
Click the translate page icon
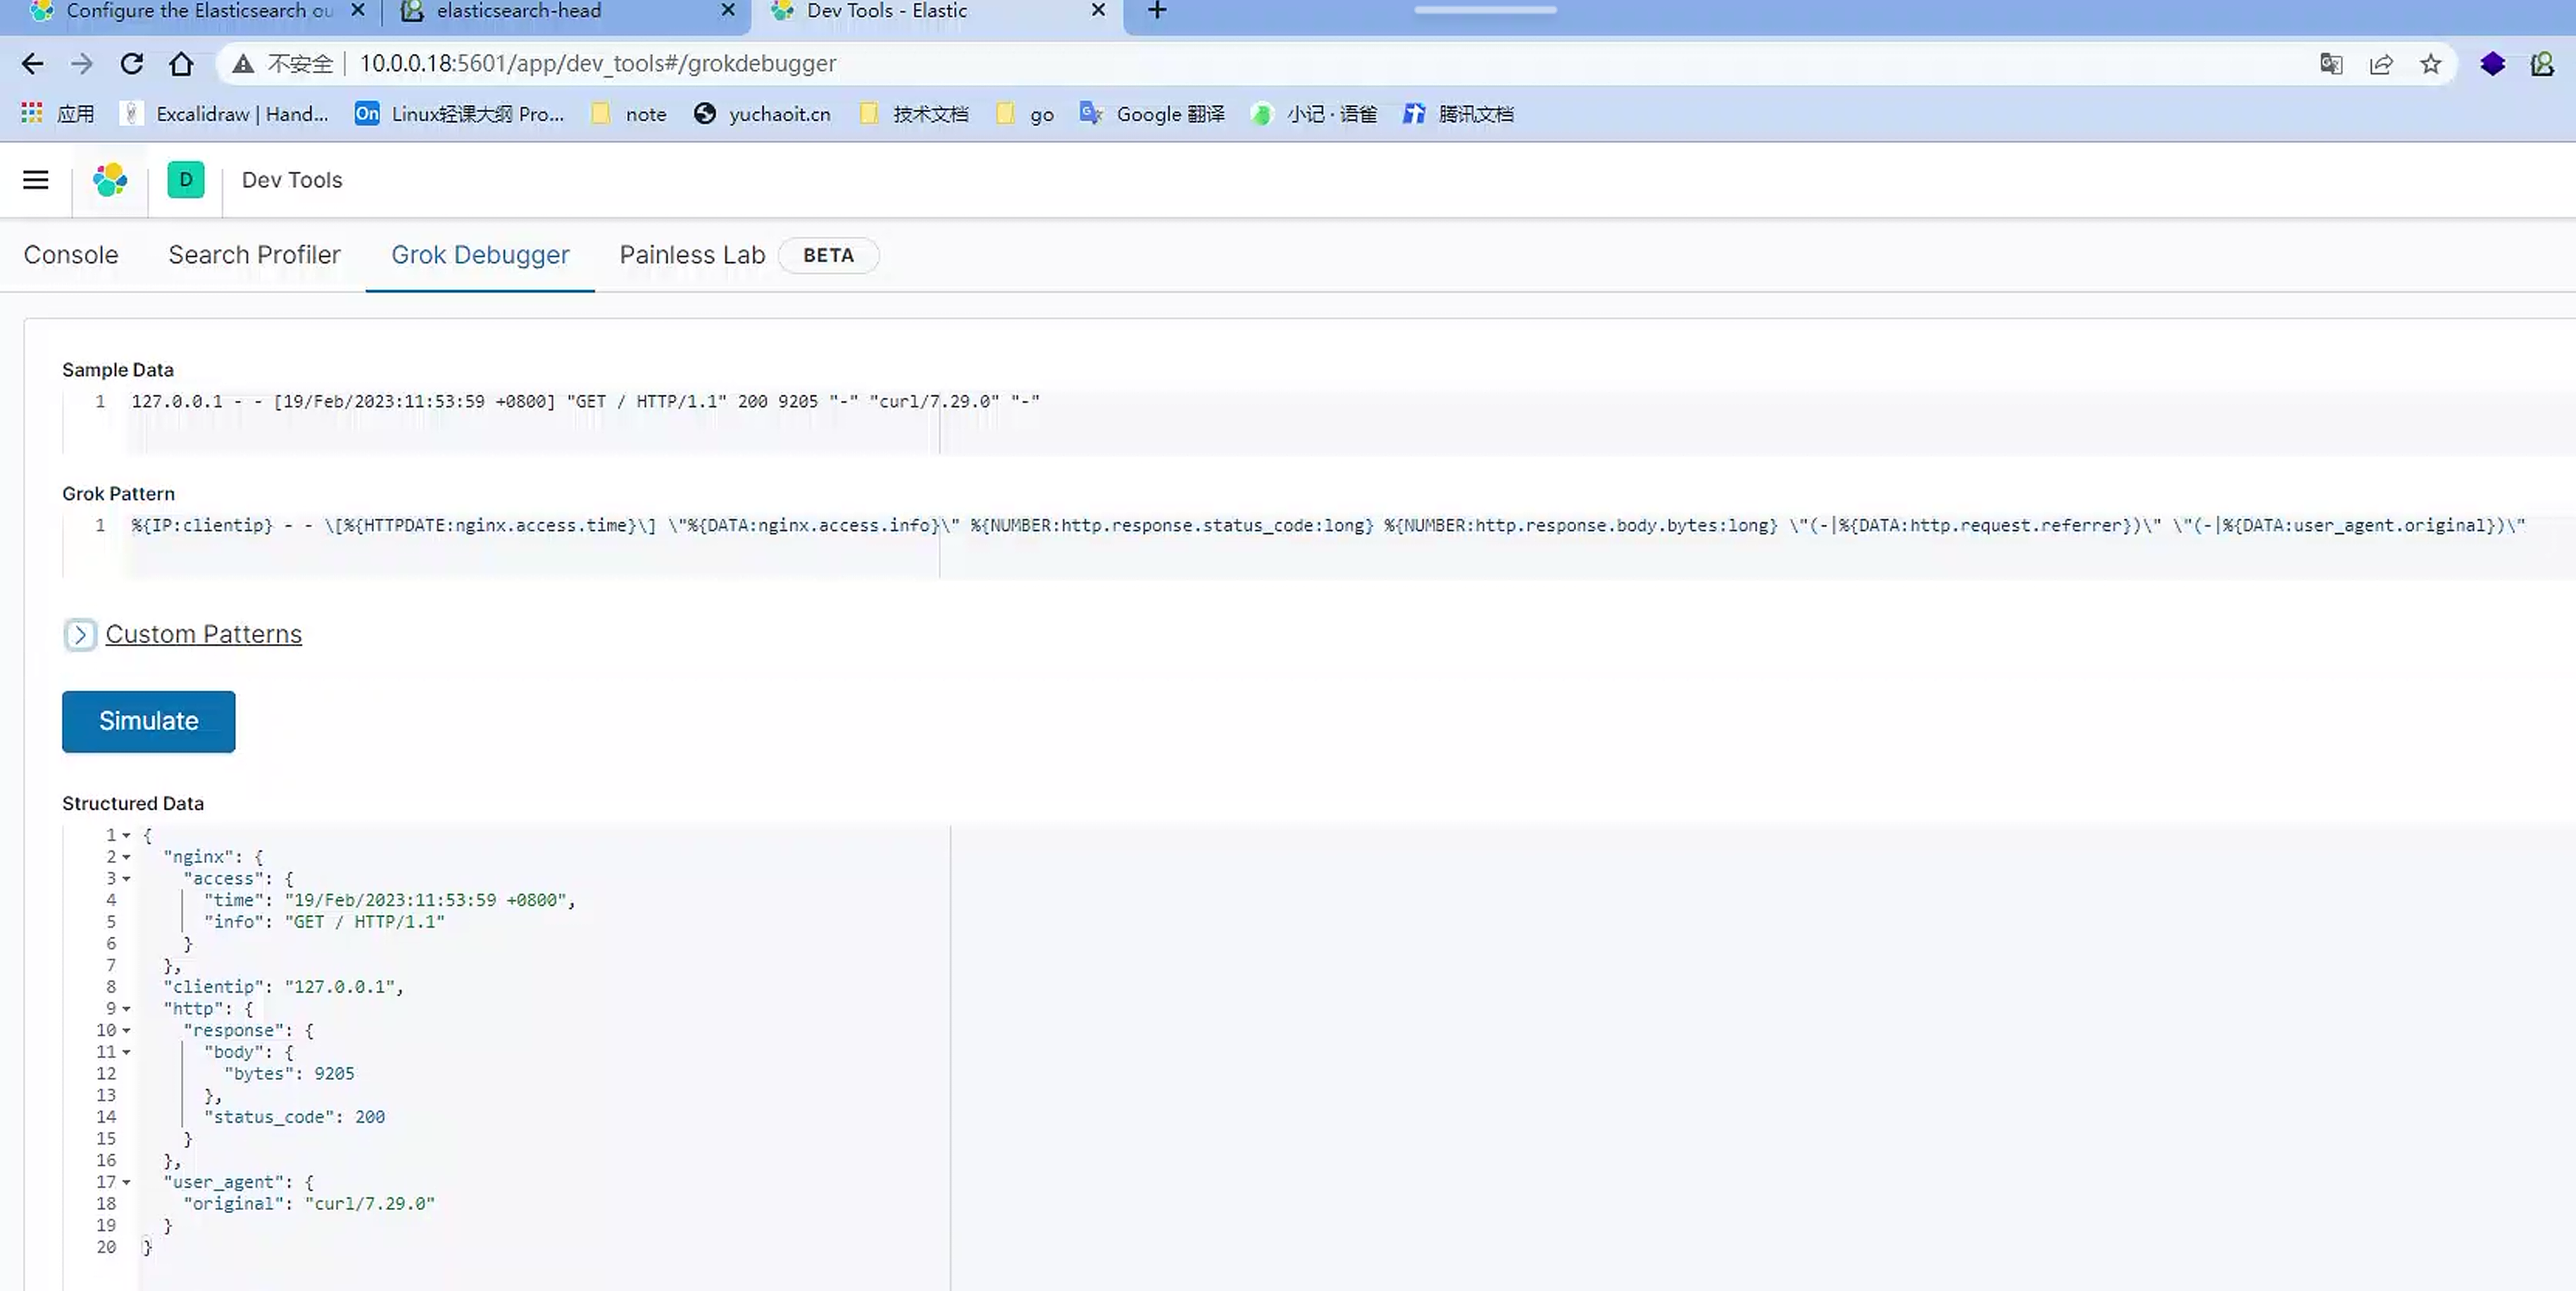tap(2331, 64)
